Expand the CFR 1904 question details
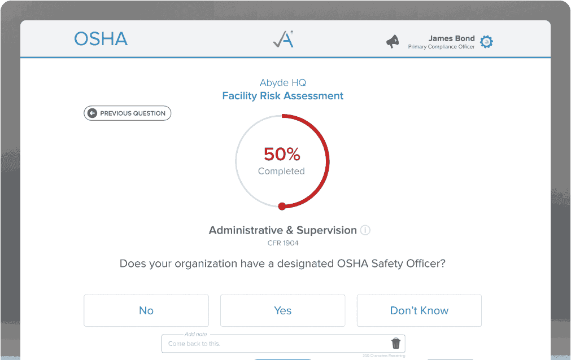This screenshot has width=571, height=360. [x=282, y=243]
